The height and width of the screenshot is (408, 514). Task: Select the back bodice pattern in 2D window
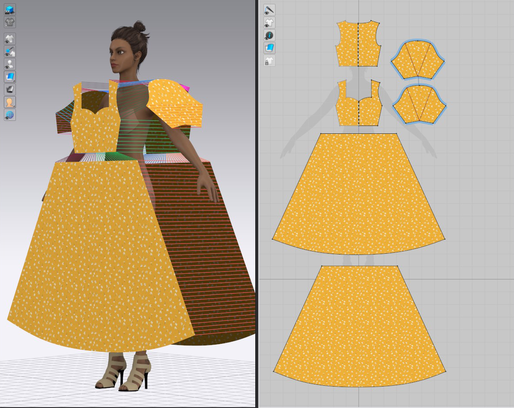(x=358, y=44)
